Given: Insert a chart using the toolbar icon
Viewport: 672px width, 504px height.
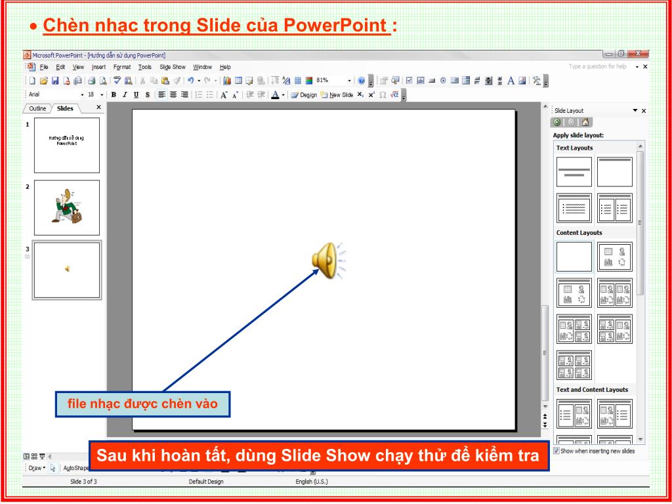Looking at the screenshot, I should [227, 81].
